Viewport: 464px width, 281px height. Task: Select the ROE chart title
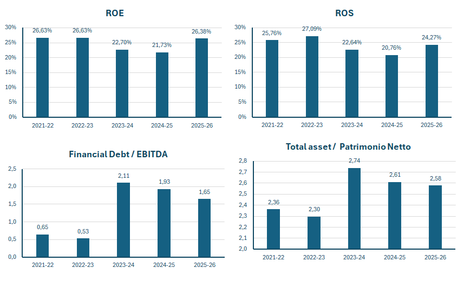coord(115,13)
